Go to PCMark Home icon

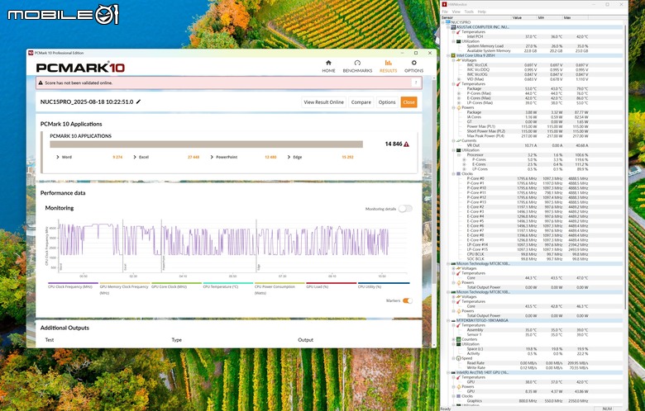[328, 63]
